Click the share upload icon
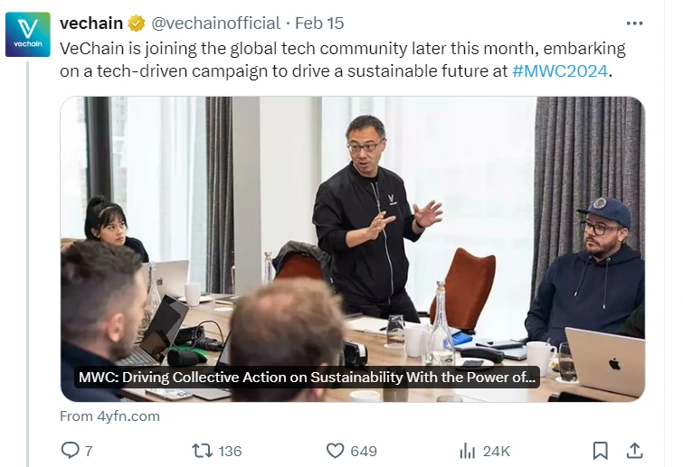Image resolution: width=683 pixels, height=467 pixels. pos(635,450)
